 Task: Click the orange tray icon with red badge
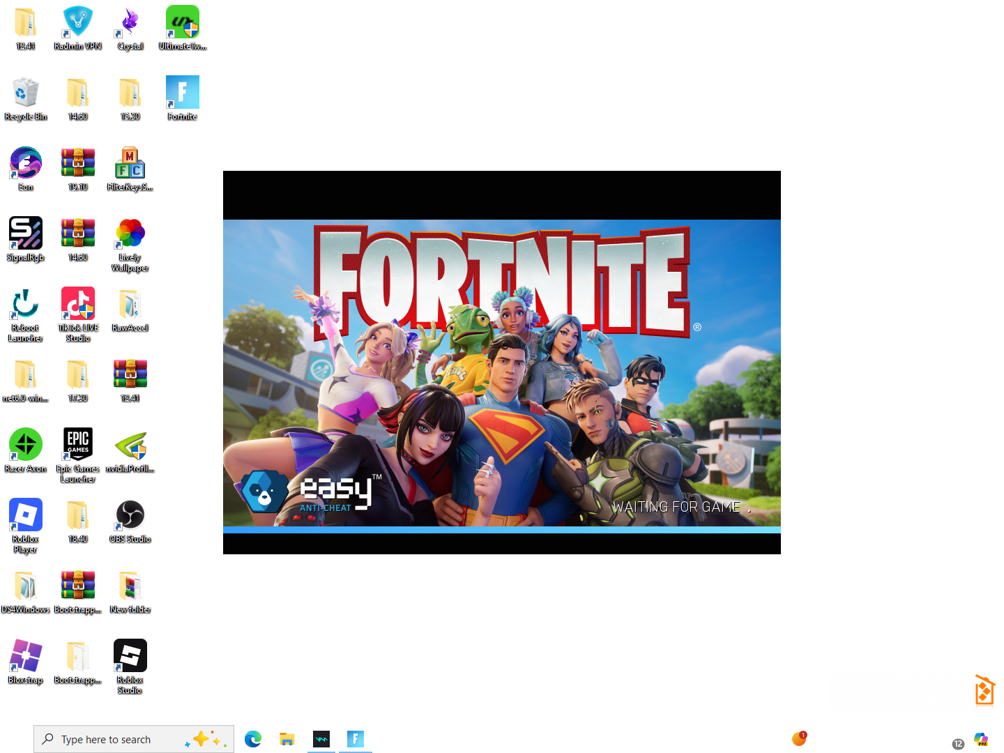click(800, 738)
